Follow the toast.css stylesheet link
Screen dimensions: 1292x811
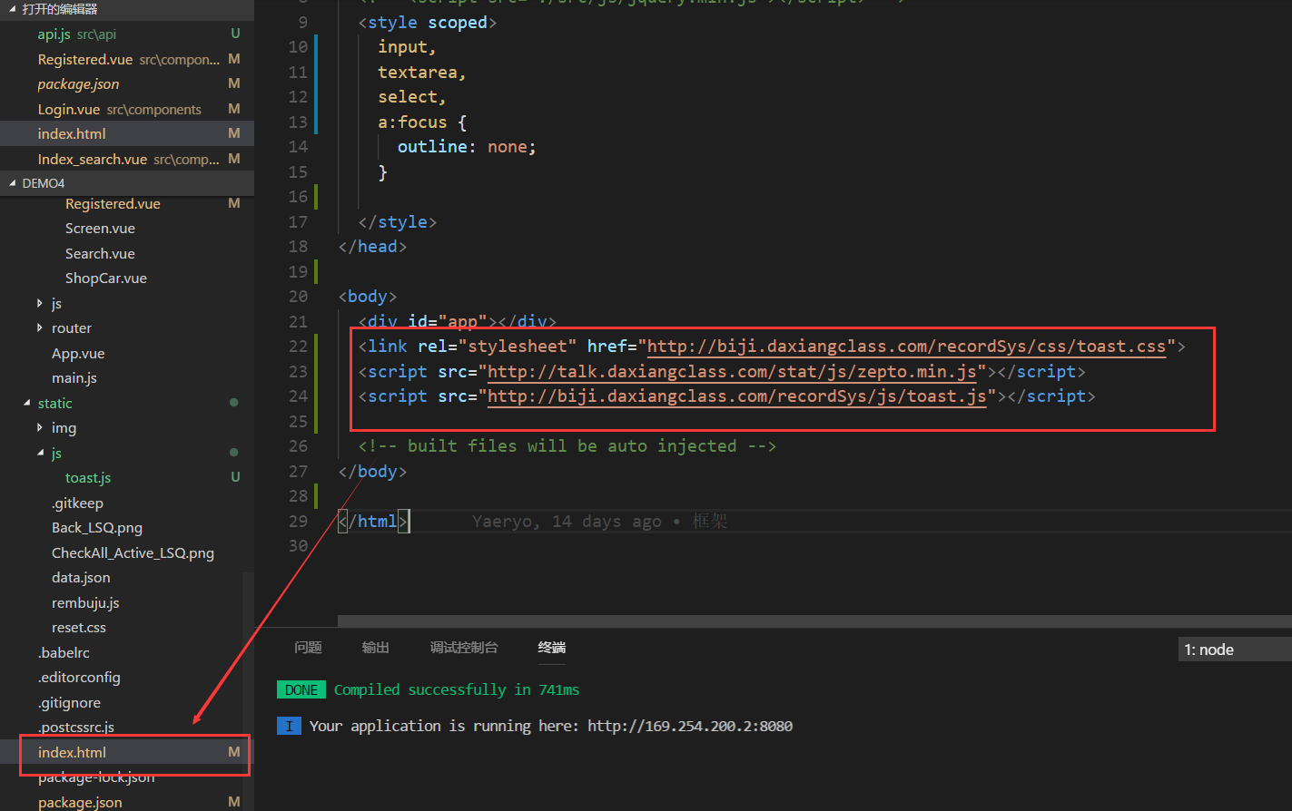pos(906,347)
